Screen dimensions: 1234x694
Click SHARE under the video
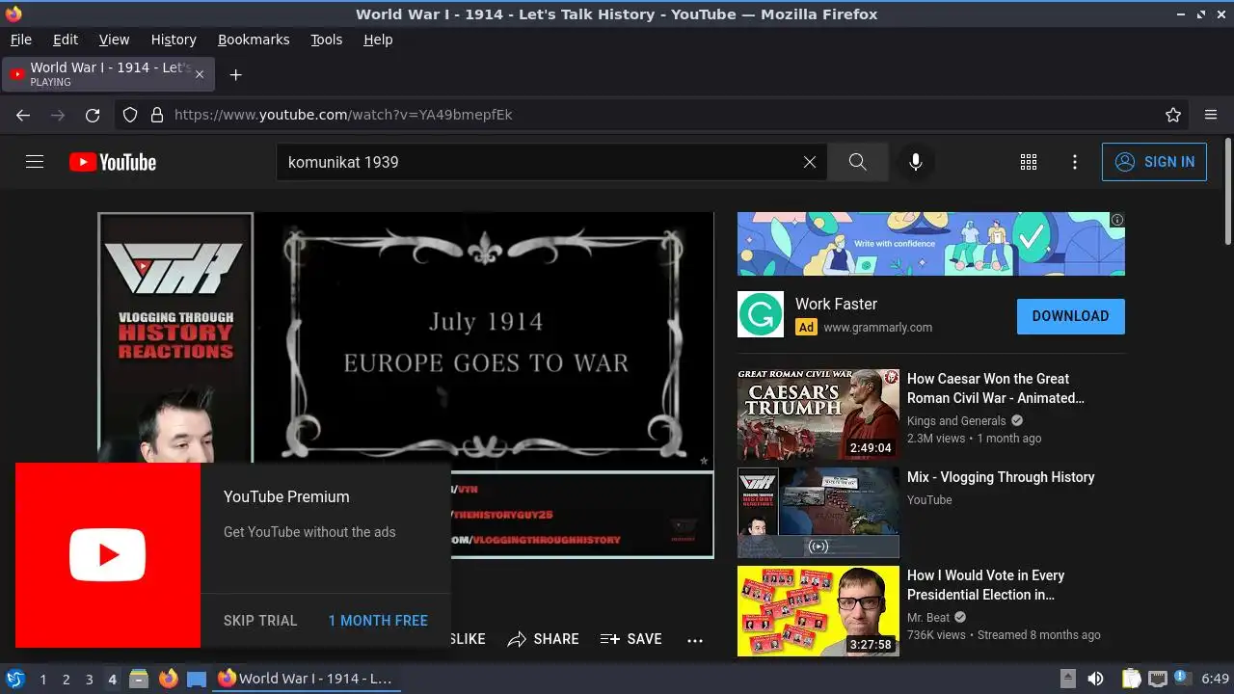click(544, 639)
